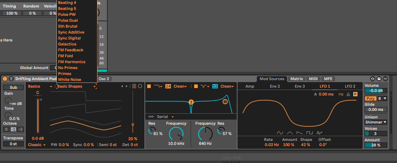Viewport: 397px width, 163px height.
Task: Open the Osc 2 tab
Action: (104, 79)
